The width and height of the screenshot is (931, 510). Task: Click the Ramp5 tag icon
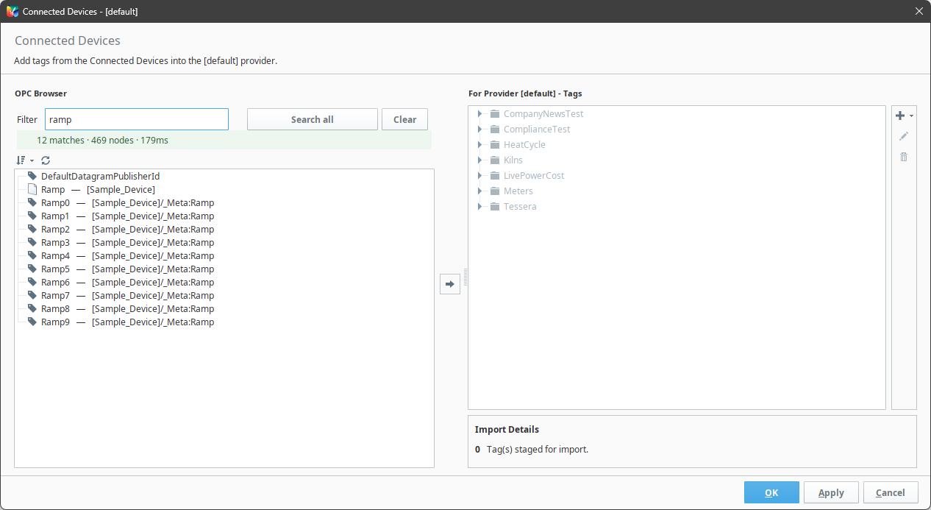click(32, 269)
